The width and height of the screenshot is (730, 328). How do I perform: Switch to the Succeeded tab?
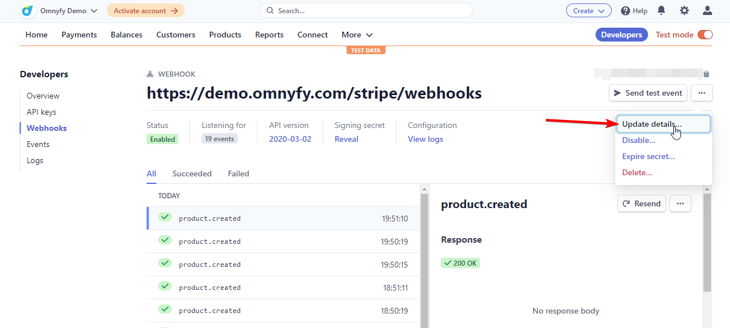click(x=192, y=174)
